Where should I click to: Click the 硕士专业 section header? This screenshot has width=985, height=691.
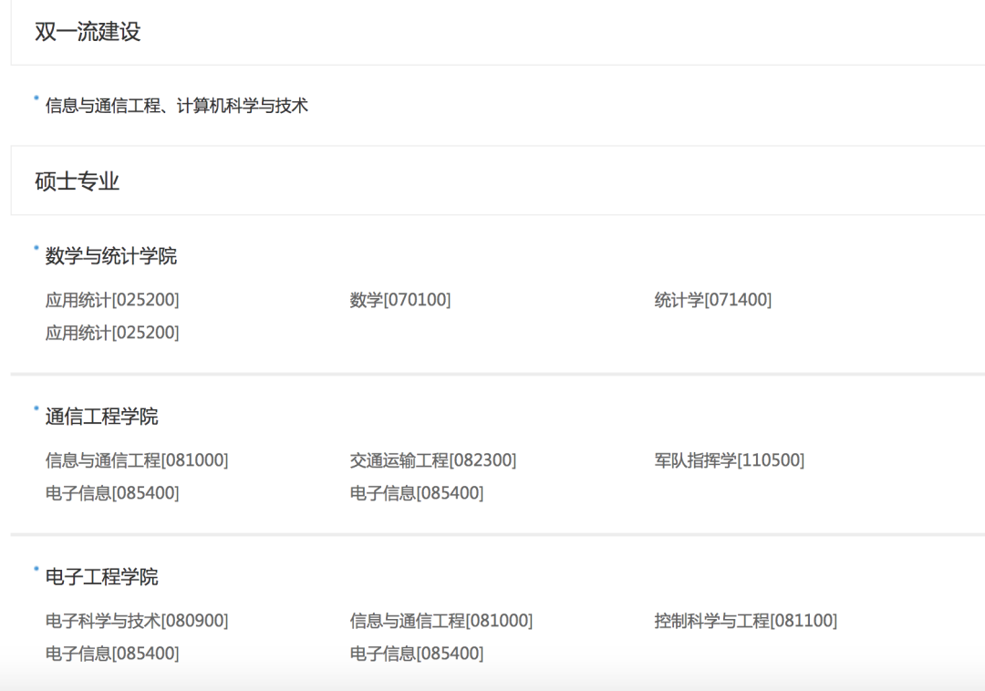tap(77, 181)
